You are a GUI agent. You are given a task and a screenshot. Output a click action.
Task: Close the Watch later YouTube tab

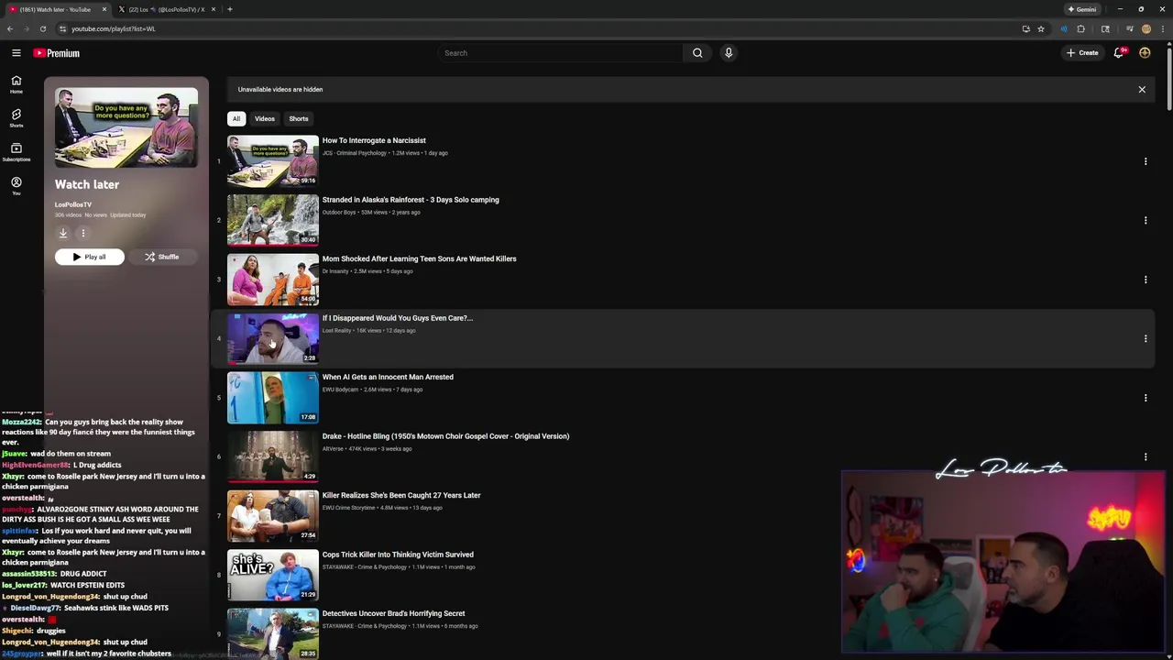tap(104, 9)
